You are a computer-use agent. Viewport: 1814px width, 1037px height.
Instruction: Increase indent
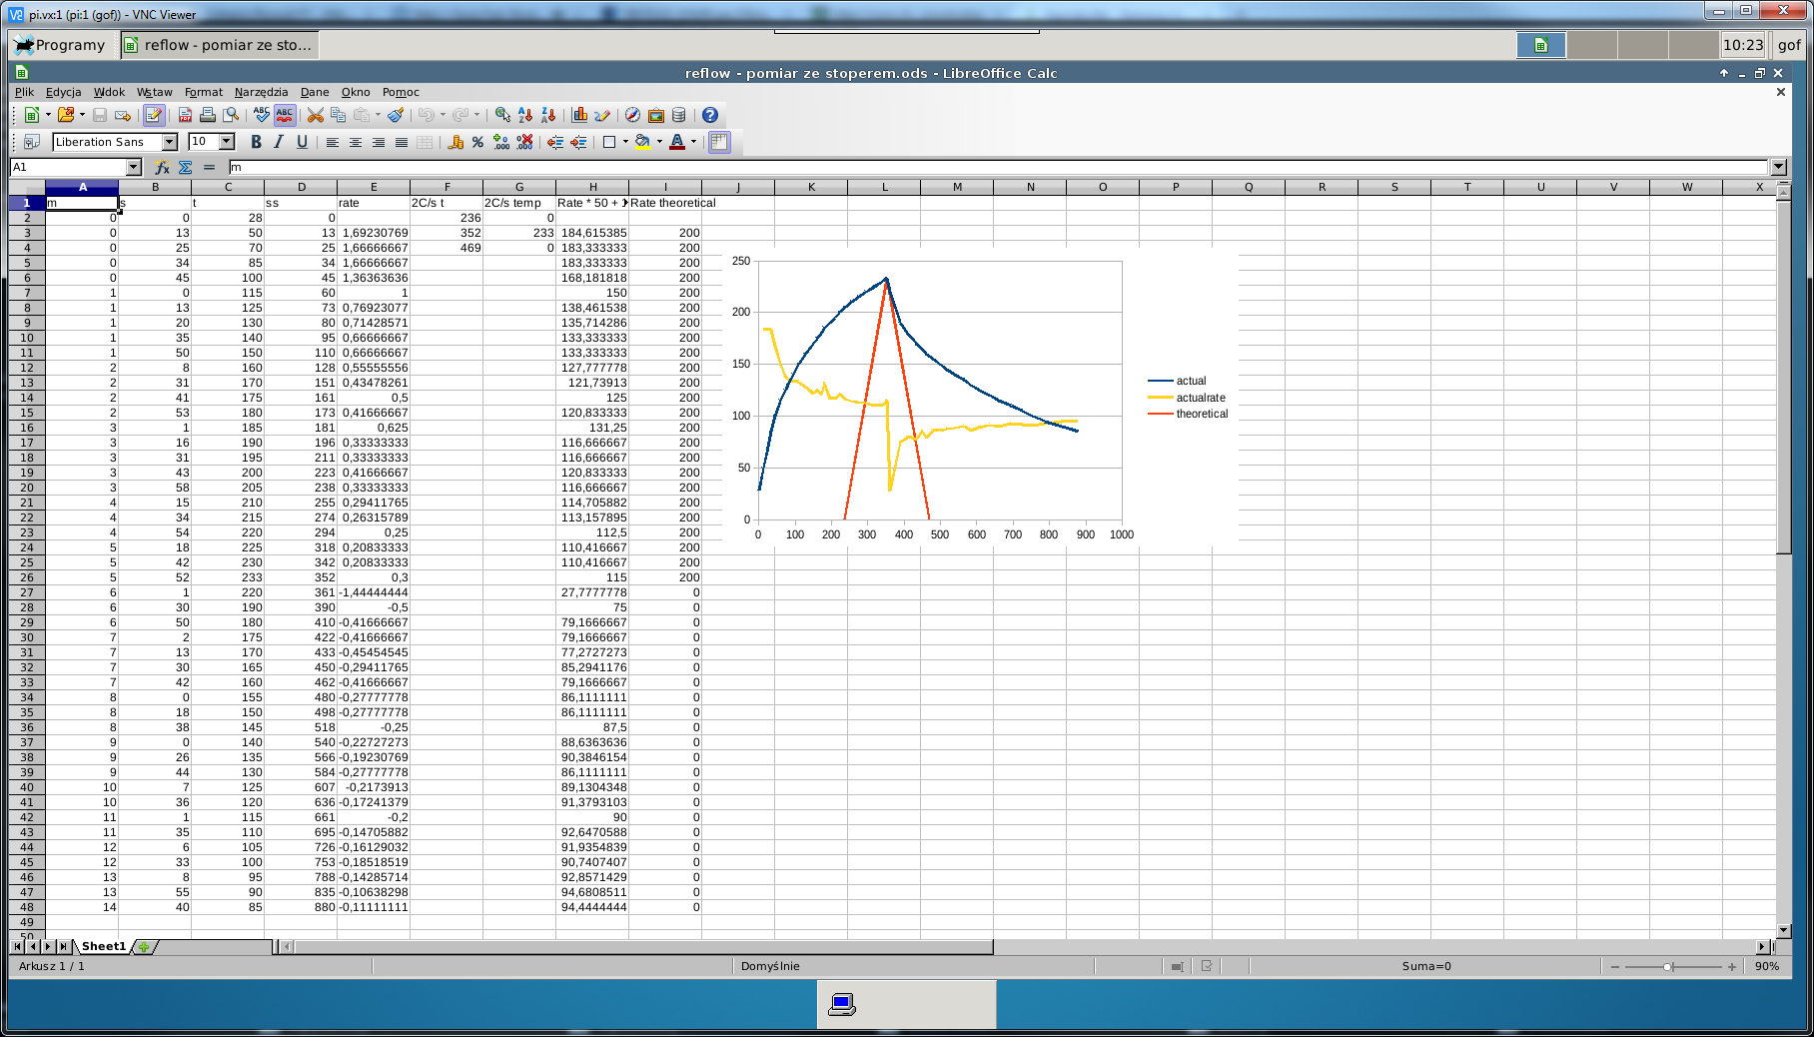578,142
